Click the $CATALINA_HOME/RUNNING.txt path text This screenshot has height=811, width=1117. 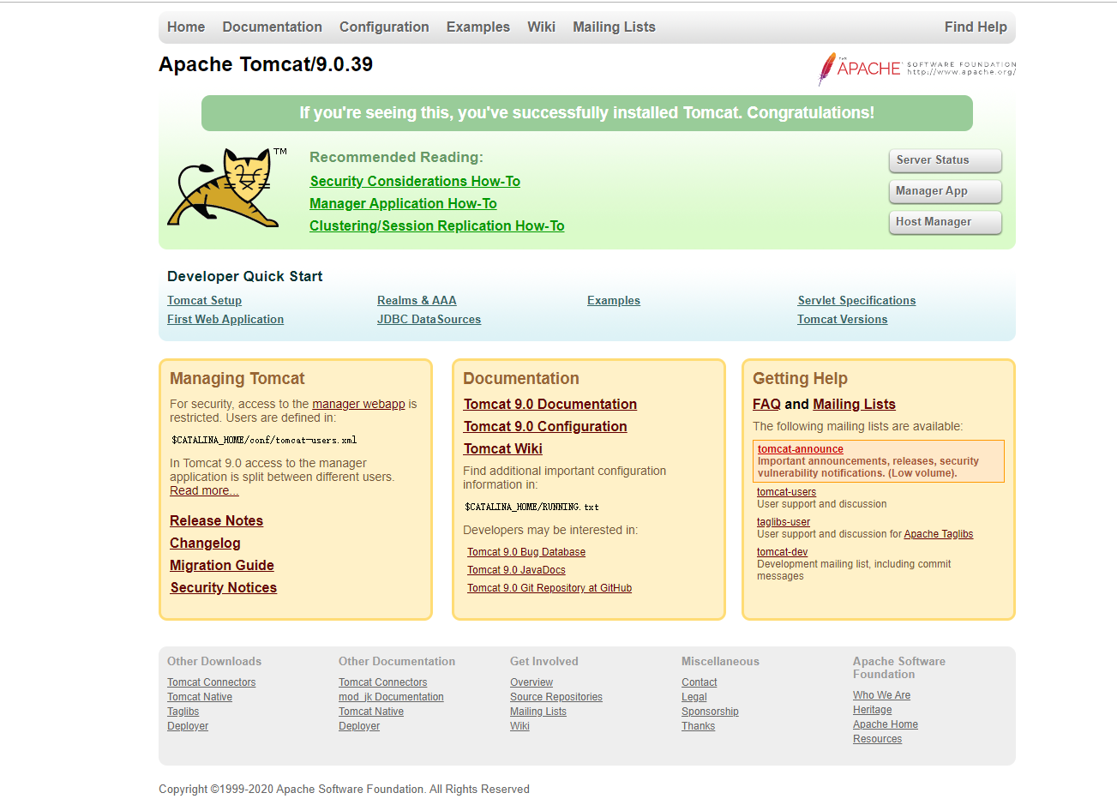531,507
